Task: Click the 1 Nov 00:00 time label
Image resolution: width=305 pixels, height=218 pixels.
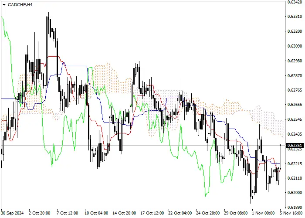Action: click(x=263, y=213)
